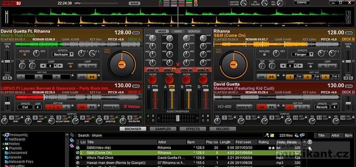
Task: Open the CONFIG settings
Action: pyautogui.click(x=302, y=3)
